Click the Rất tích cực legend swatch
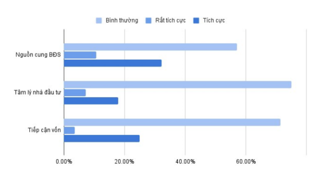 148,21
